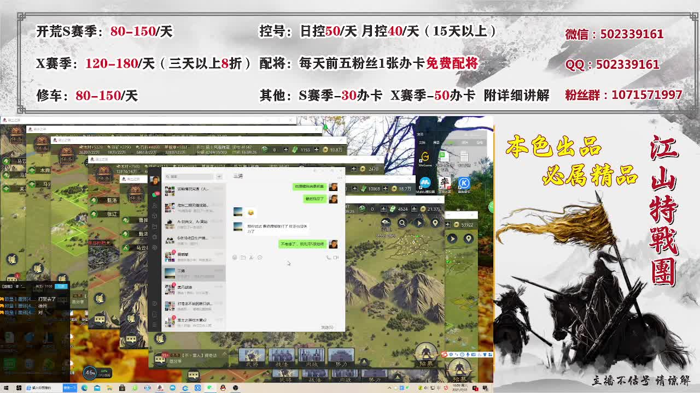
Task: Click the WeChat profile avatar
Action: pyautogui.click(x=155, y=180)
